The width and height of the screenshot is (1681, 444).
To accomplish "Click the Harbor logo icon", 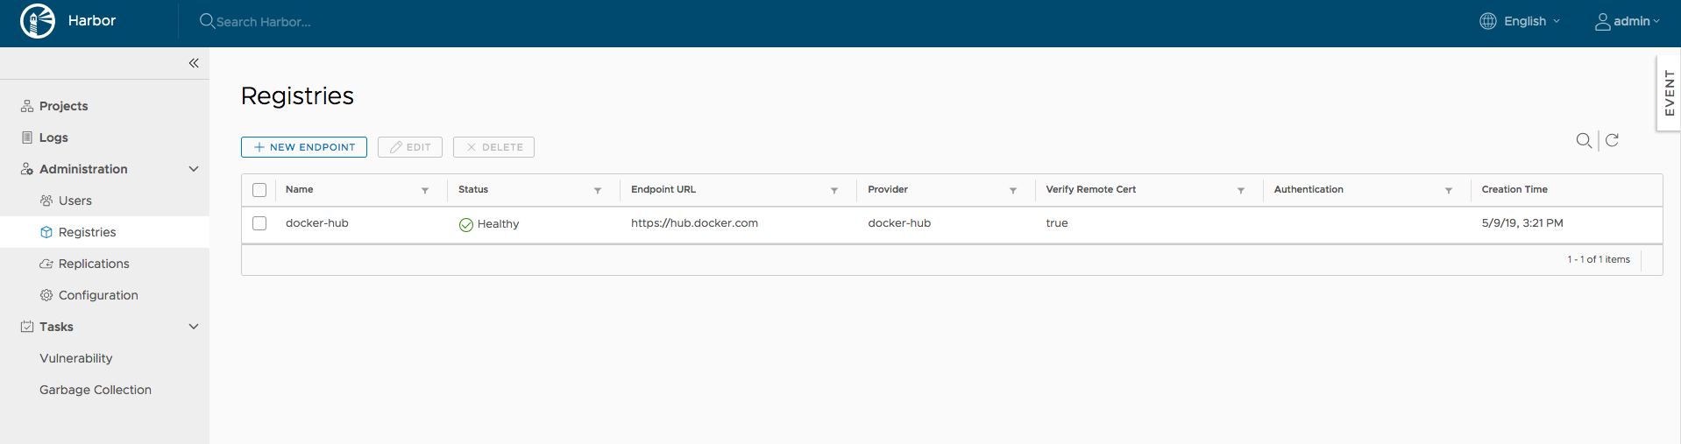I will coord(38,21).
